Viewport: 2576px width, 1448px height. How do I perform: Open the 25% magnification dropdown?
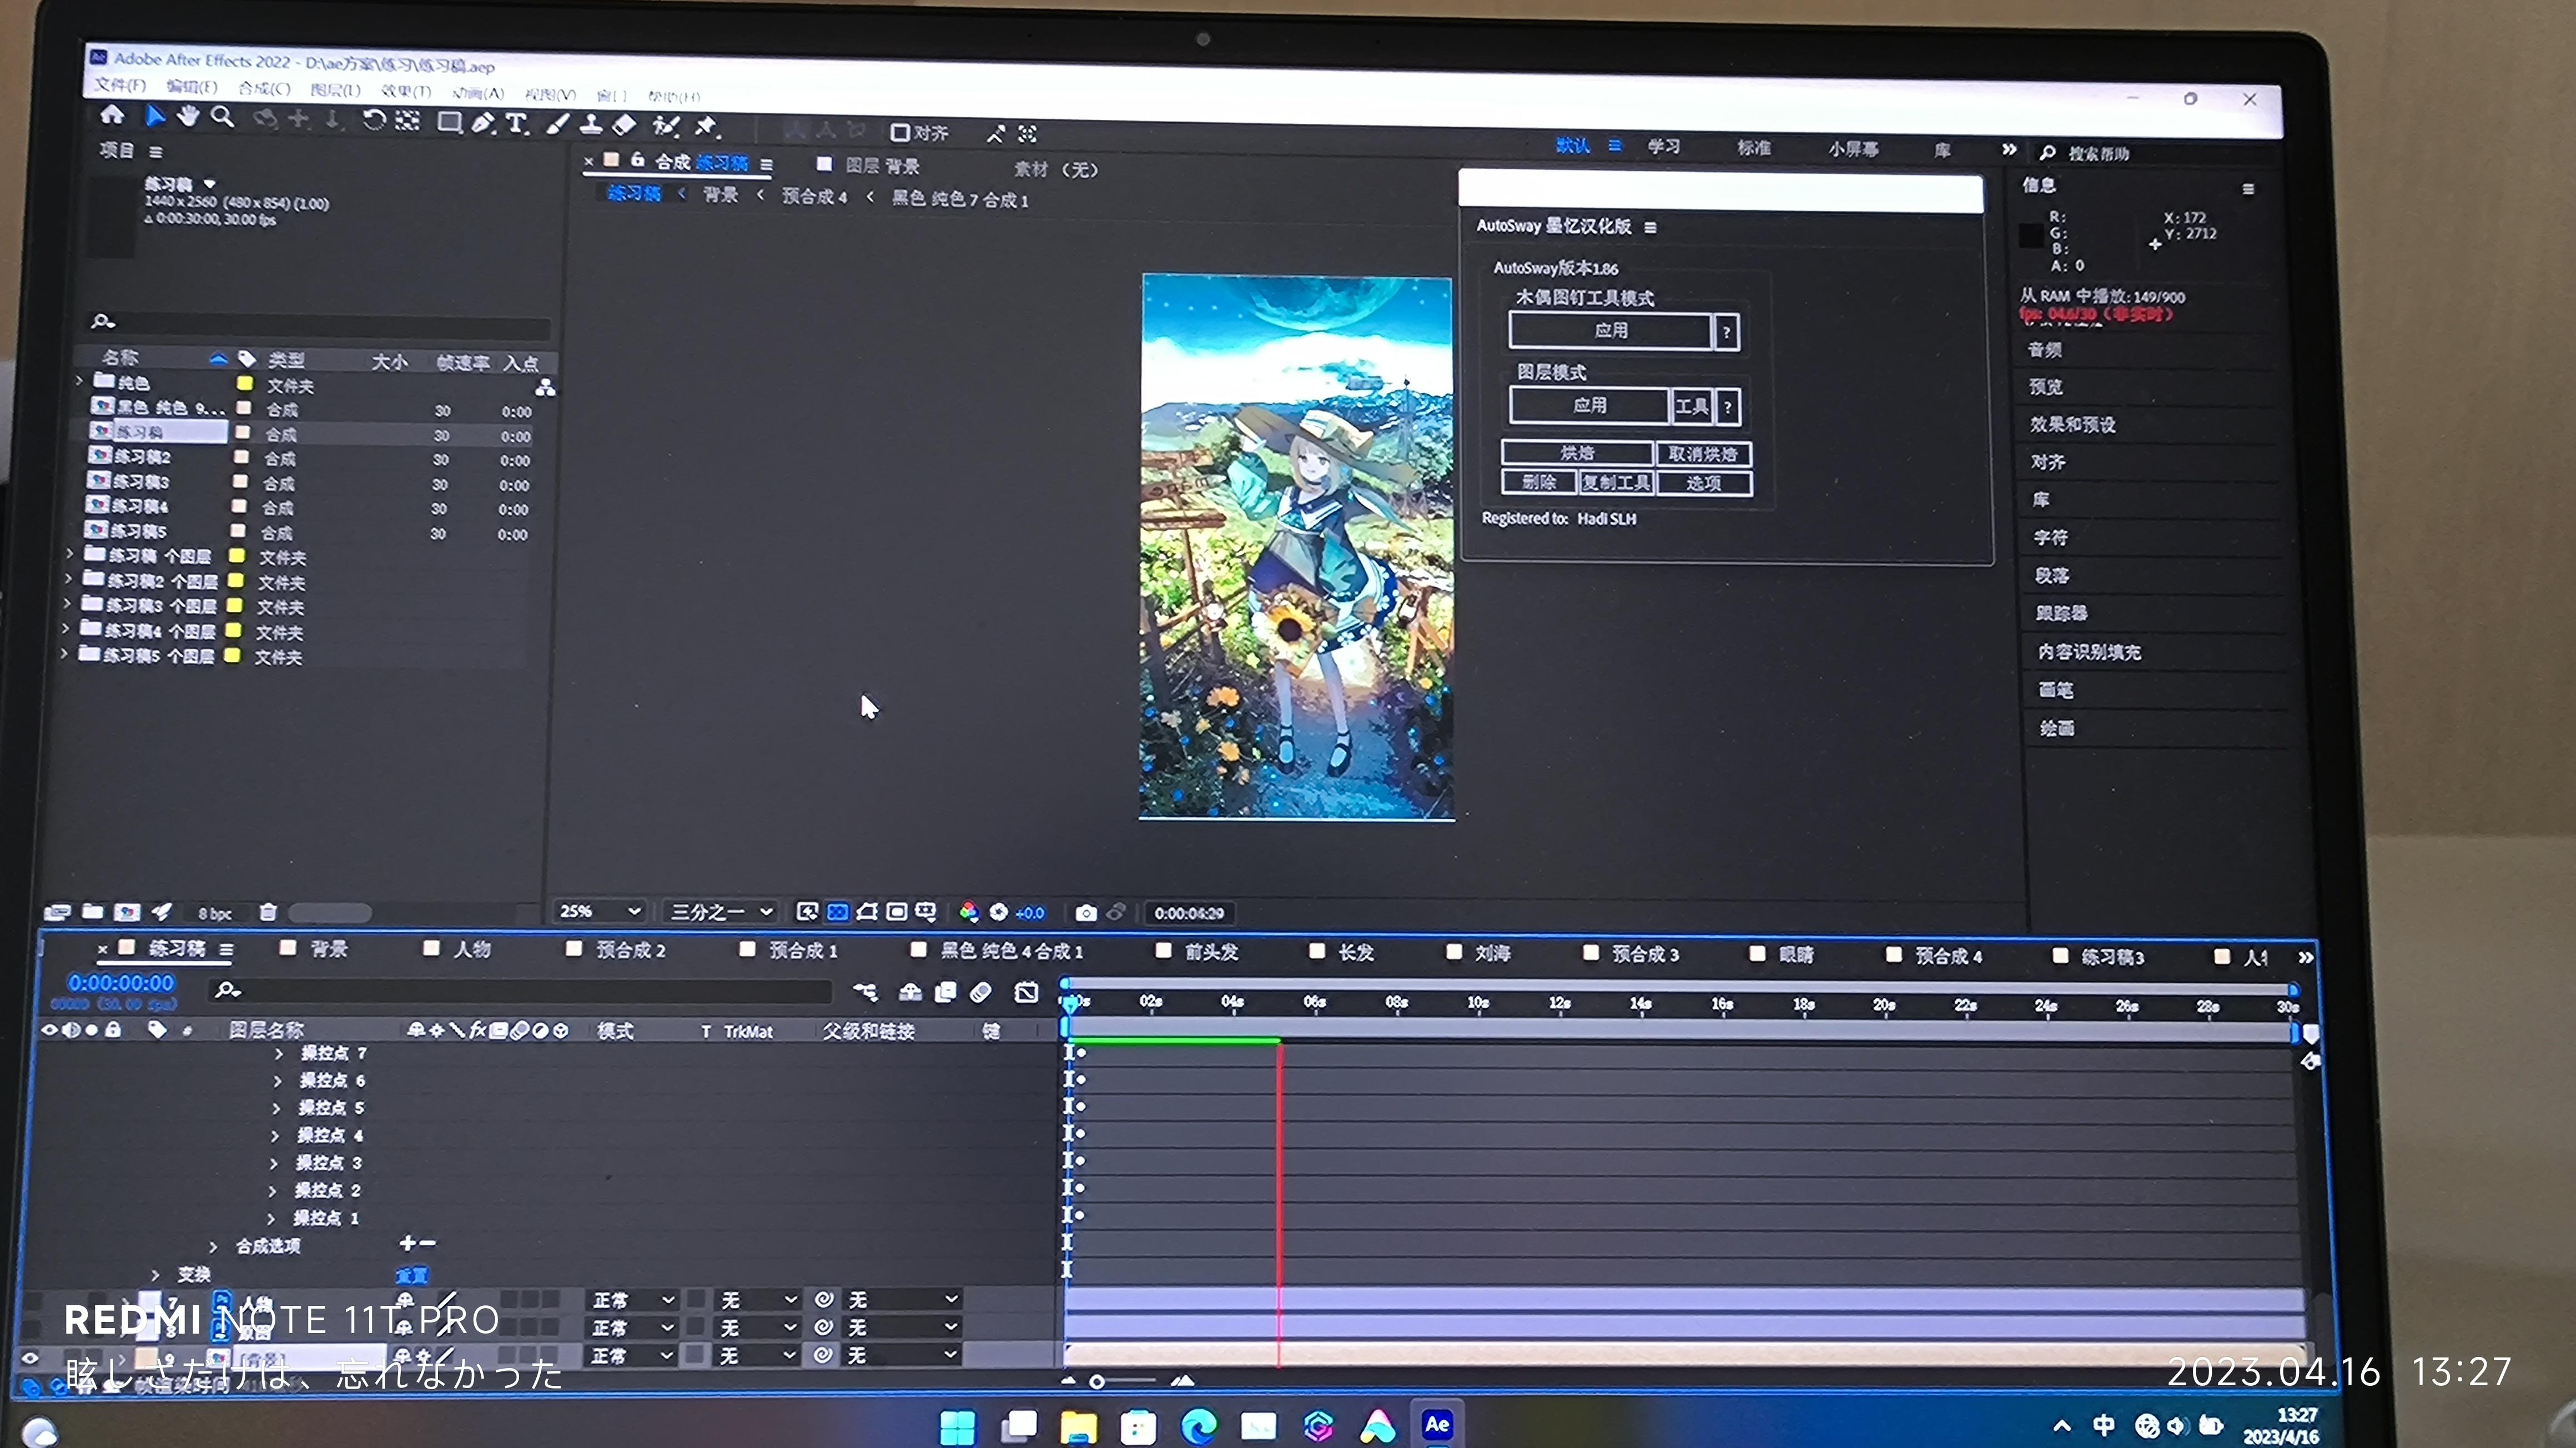click(599, 911)
